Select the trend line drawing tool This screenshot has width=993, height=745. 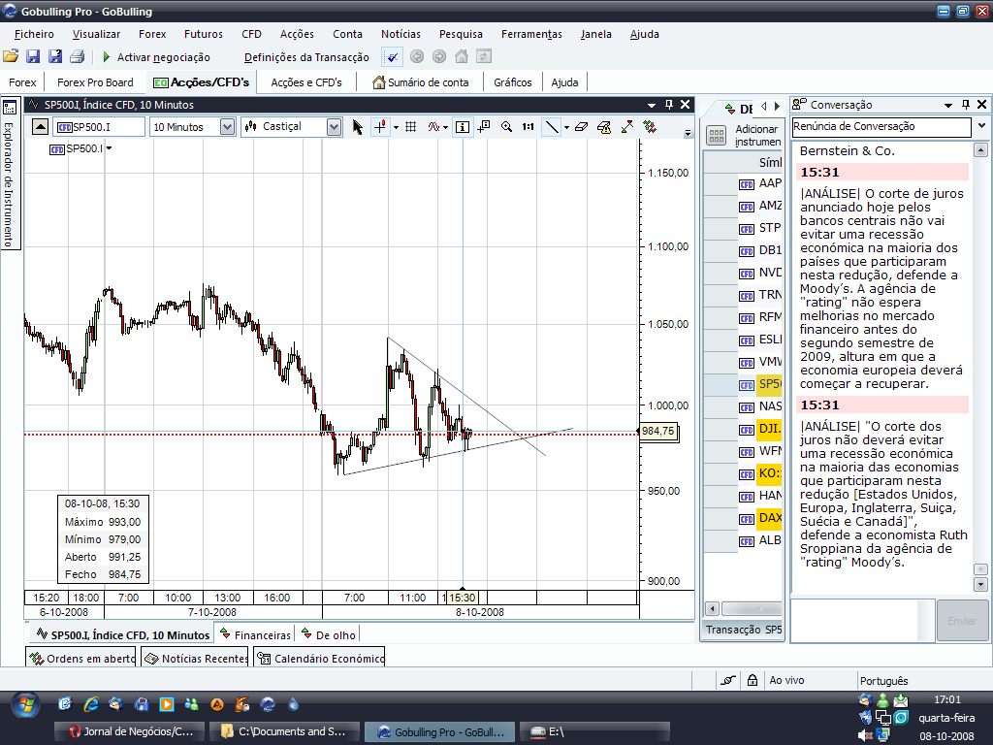(x=552, y=127)
